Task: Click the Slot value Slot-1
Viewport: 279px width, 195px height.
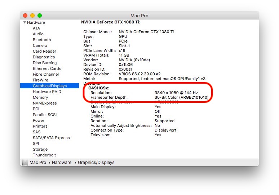Action: click(124, 46)
